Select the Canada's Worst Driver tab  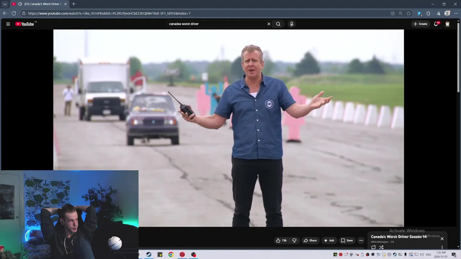(40, 4)
